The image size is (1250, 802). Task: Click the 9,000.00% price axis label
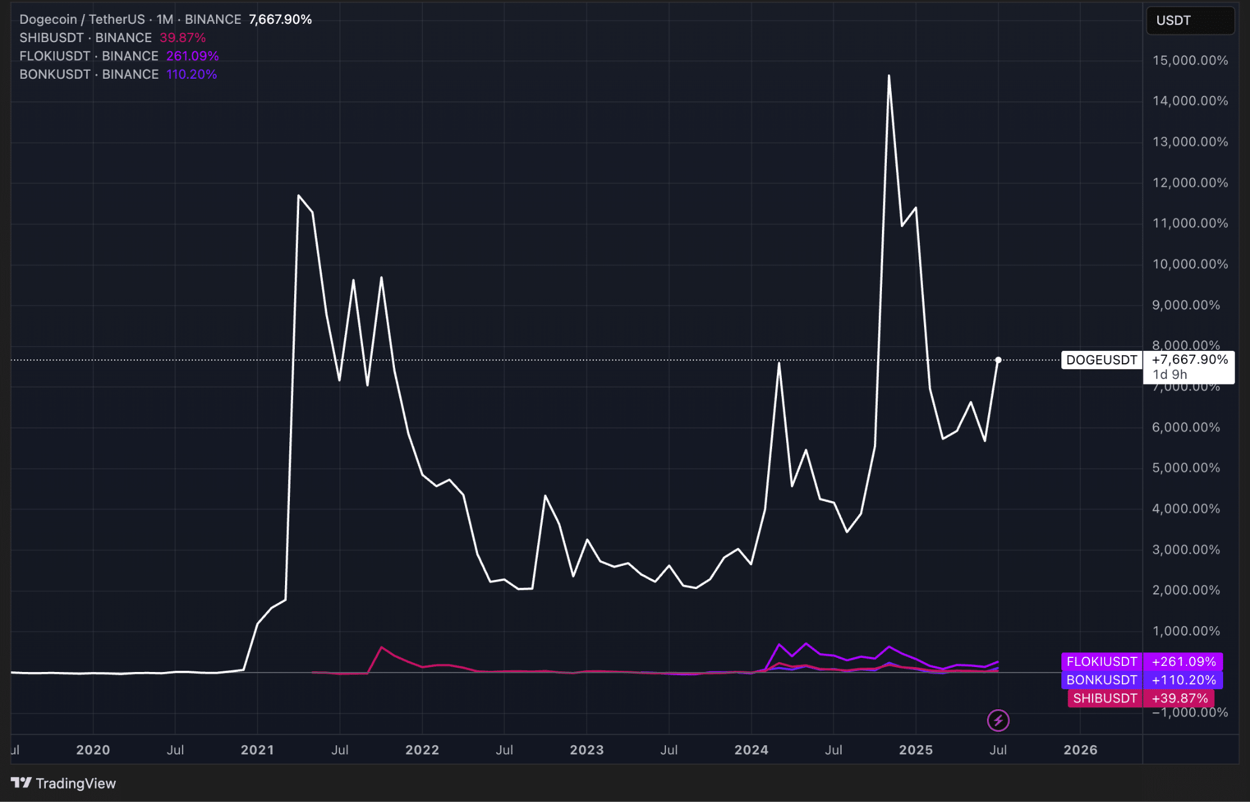point(1186,305)
